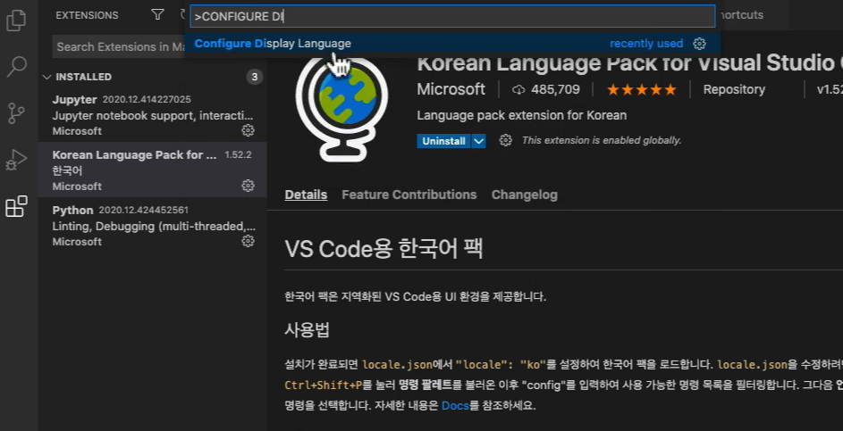The height and width of the screenshot is (431, 843).
Task: Switch to the Feature Contributions tab
Action: coord(409,195)
